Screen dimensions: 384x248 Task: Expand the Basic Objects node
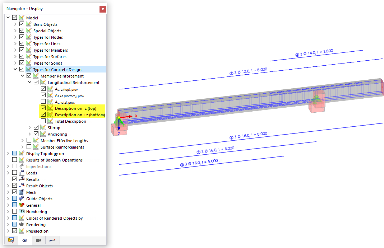15,24
